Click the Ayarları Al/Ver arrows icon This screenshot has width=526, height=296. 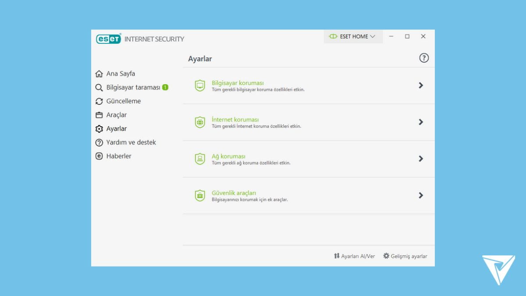[337, 256]
